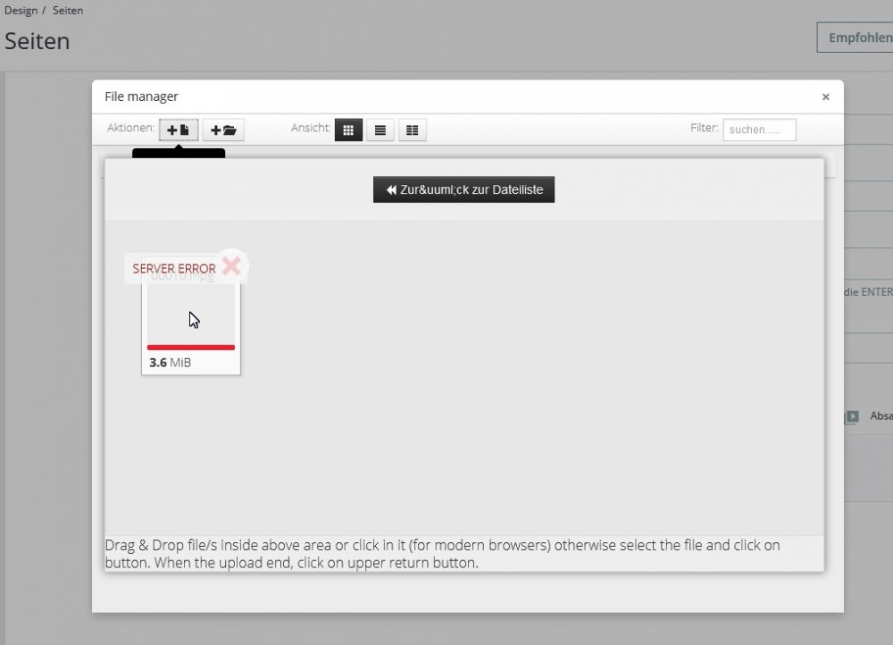Remove failed upload via red X
This screenshot has height=645, width=893.
pos(231,265)
